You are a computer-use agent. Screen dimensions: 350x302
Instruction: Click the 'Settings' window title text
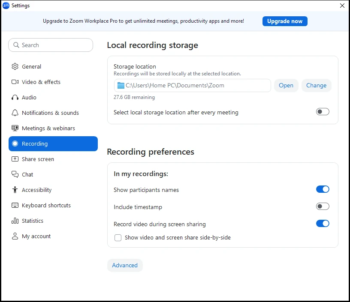(21, 6)
